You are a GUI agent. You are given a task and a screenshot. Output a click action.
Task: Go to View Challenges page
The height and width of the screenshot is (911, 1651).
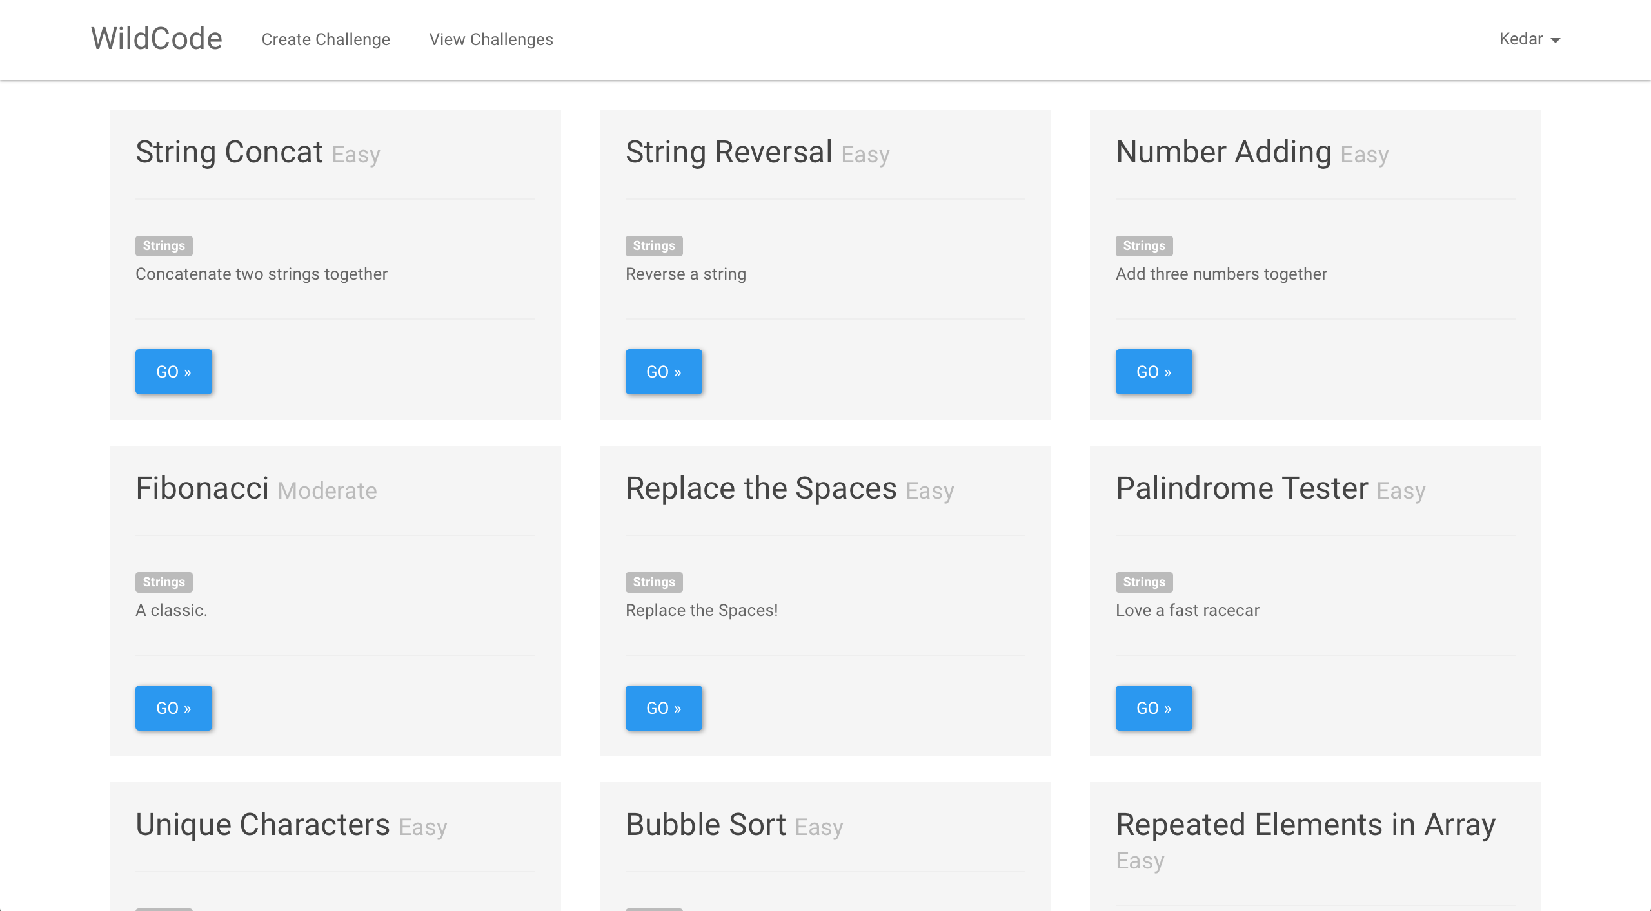click(491, 39)
